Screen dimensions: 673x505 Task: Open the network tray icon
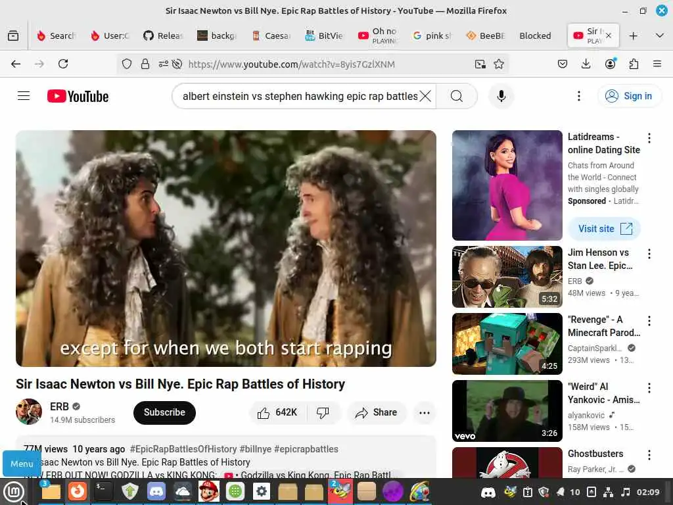608,492
